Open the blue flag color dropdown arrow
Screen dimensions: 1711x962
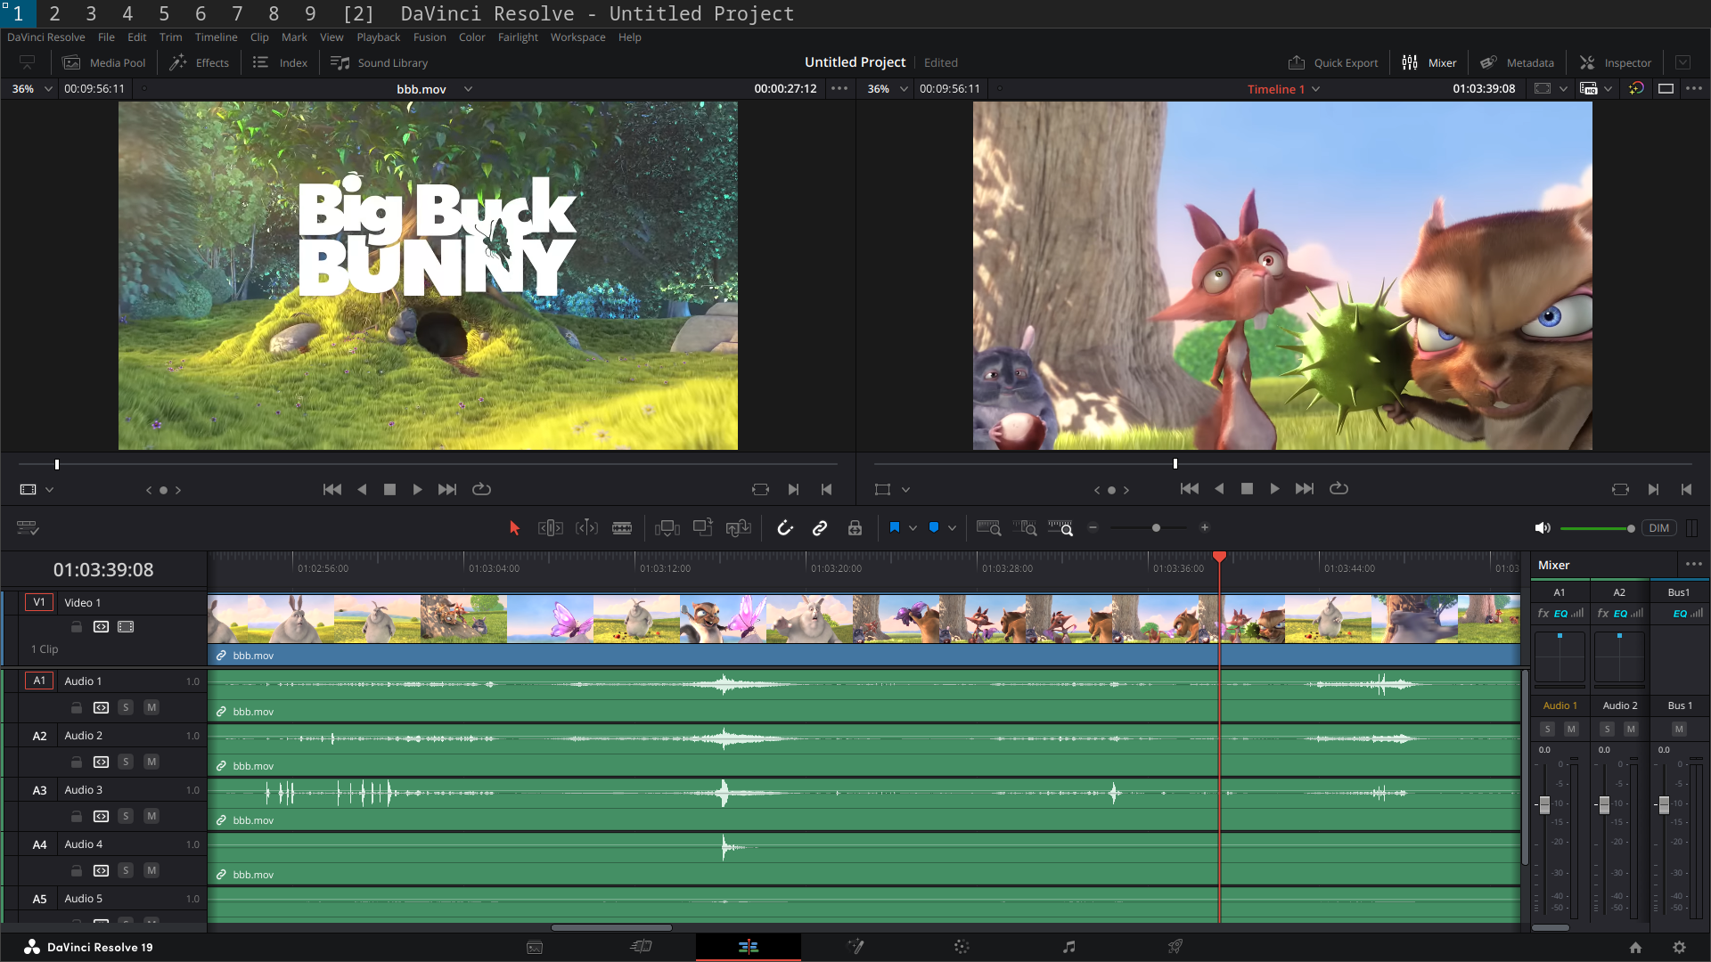913,528
